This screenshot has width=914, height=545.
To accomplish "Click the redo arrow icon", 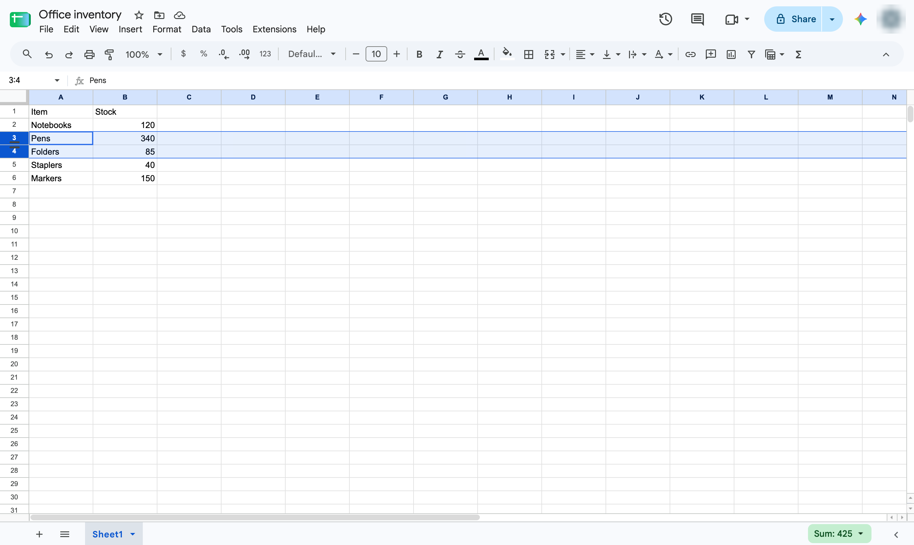I will click(69, 54).
